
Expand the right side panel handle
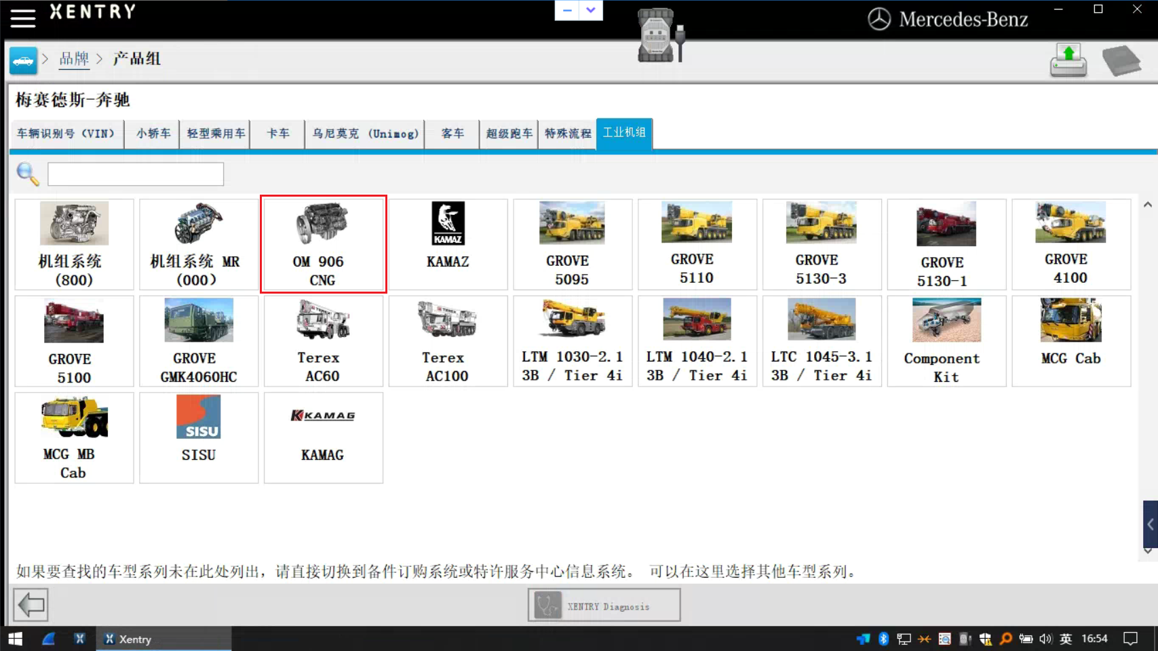tap(1151, 524)
